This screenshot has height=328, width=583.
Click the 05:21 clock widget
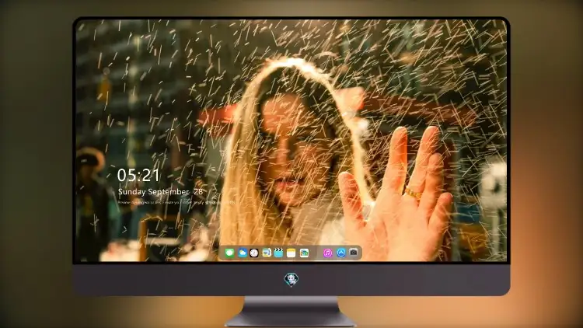point(138,175)
